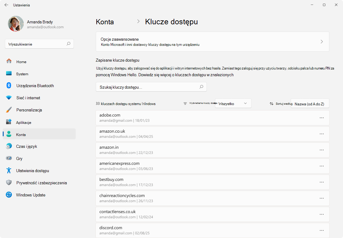Image resolution: width=343 pixels, height=238 pixels.
Task: Minimize the Ustawienia window
Action: 312,5
